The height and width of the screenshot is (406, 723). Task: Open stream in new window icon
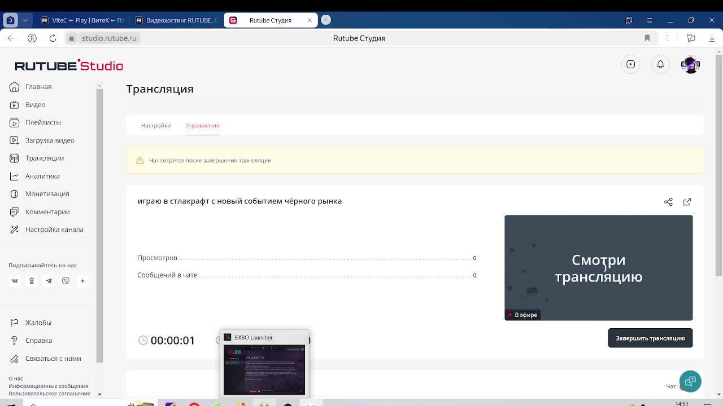(x=687, y=202)
